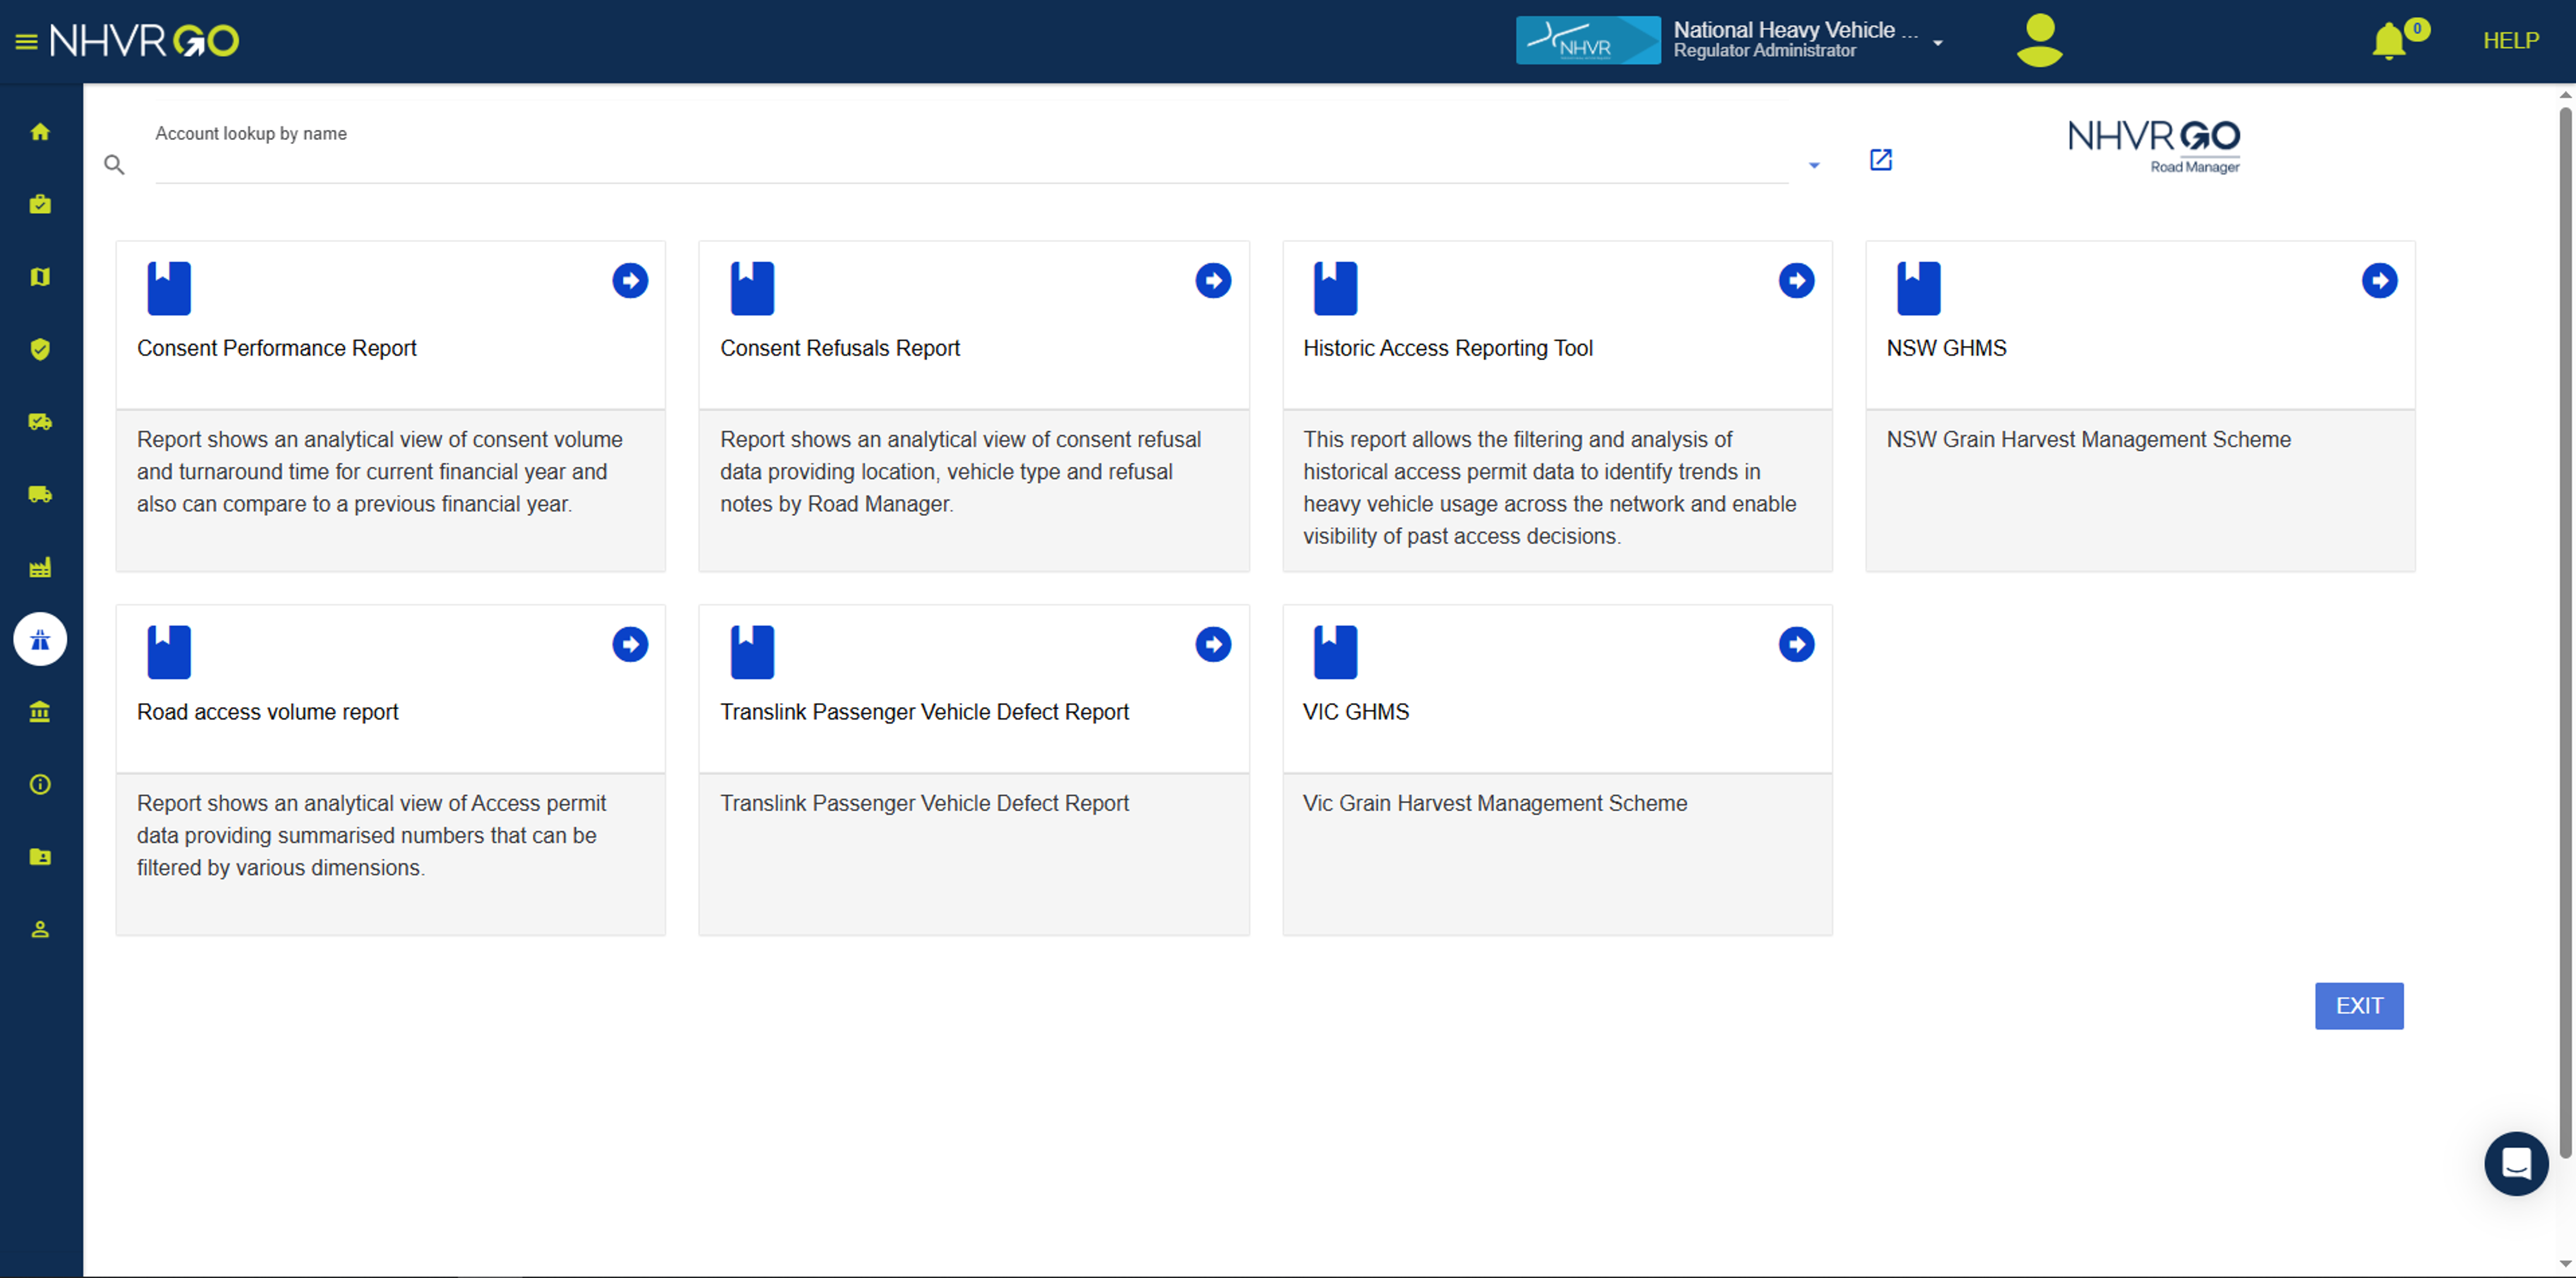Click the search magnifier icon
This screenshot has width=2576, height=1278.
tap(115, 165)
